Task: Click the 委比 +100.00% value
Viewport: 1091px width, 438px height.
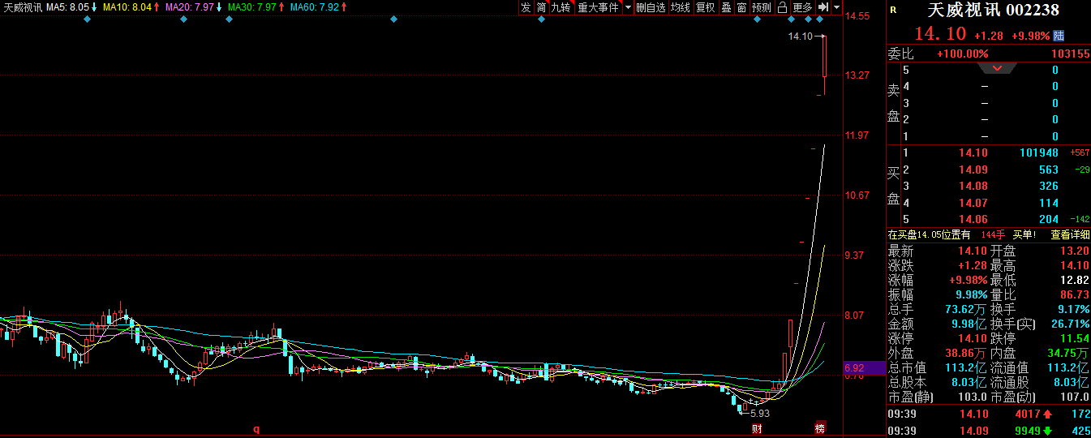Action: tap(963, 54)
